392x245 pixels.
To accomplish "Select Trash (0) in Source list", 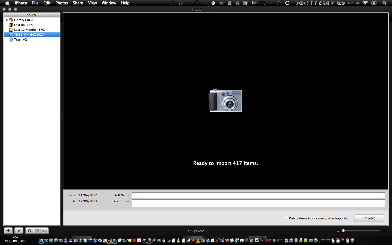I will (32, 39).
